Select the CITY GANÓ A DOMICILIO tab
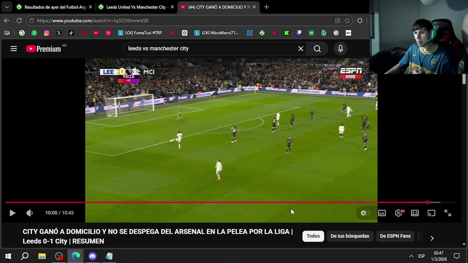The height and width of the screenshot is (263, 468). point(218,7)
